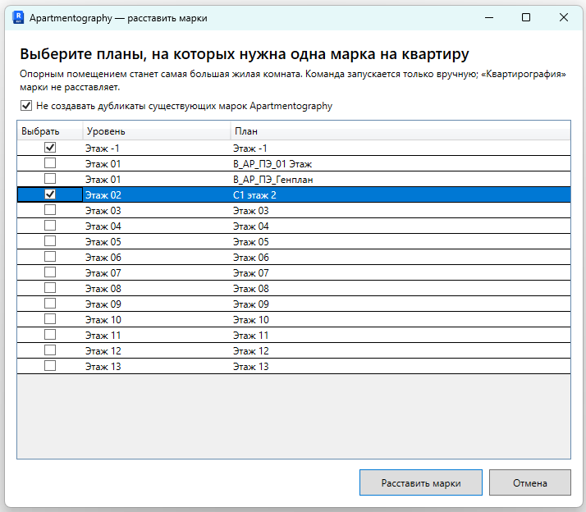Select the checkbox for Этаж 08
Screen dimensions: 586x512
tap(50, 288)
